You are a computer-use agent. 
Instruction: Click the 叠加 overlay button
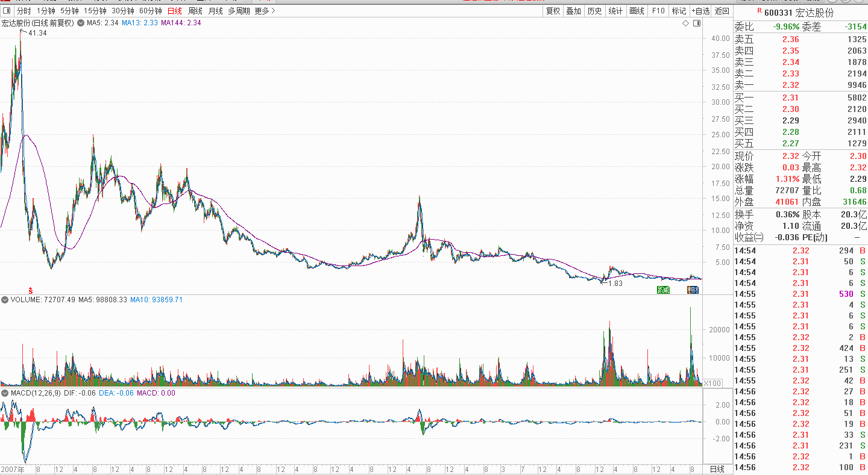[573, 11]
